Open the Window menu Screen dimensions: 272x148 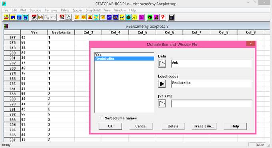(x=120, y=10)
